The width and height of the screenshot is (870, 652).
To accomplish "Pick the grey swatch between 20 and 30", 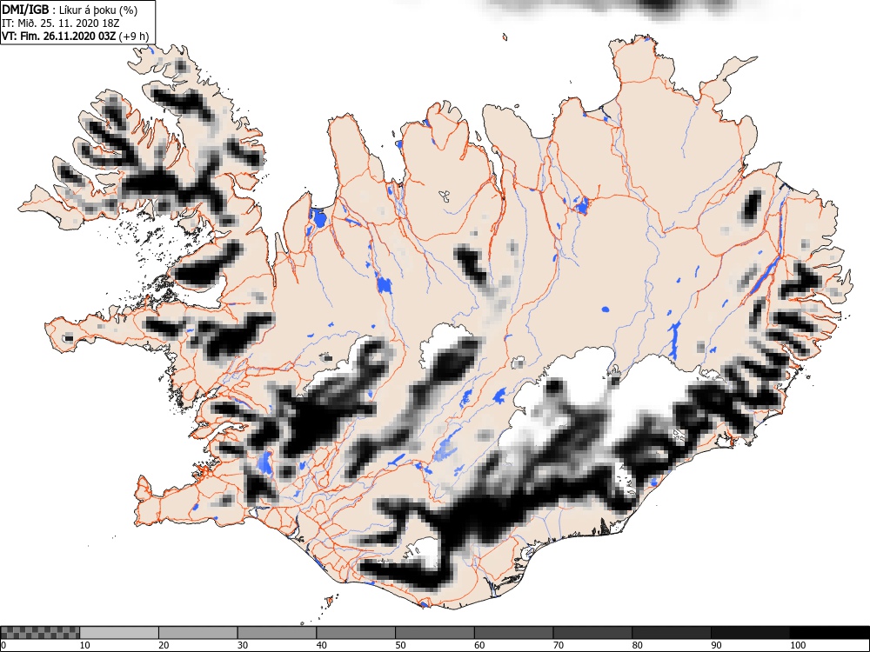I will pos(198,633).
